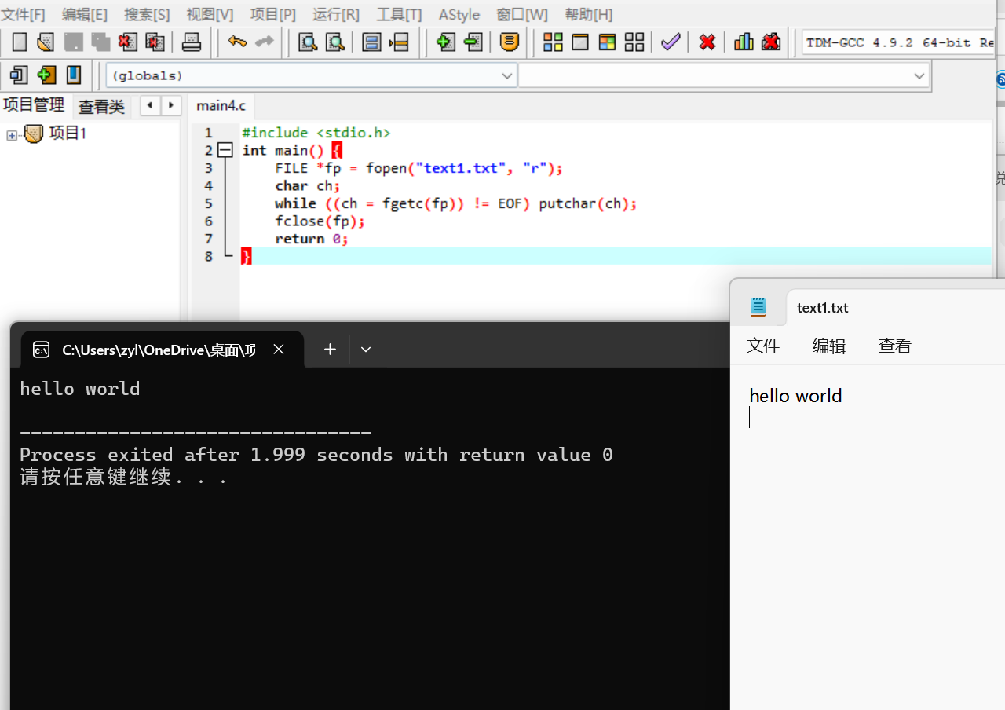1005x710 pixels.
Task: Open Notepad 查看 menu
Action: click(895, 346)
